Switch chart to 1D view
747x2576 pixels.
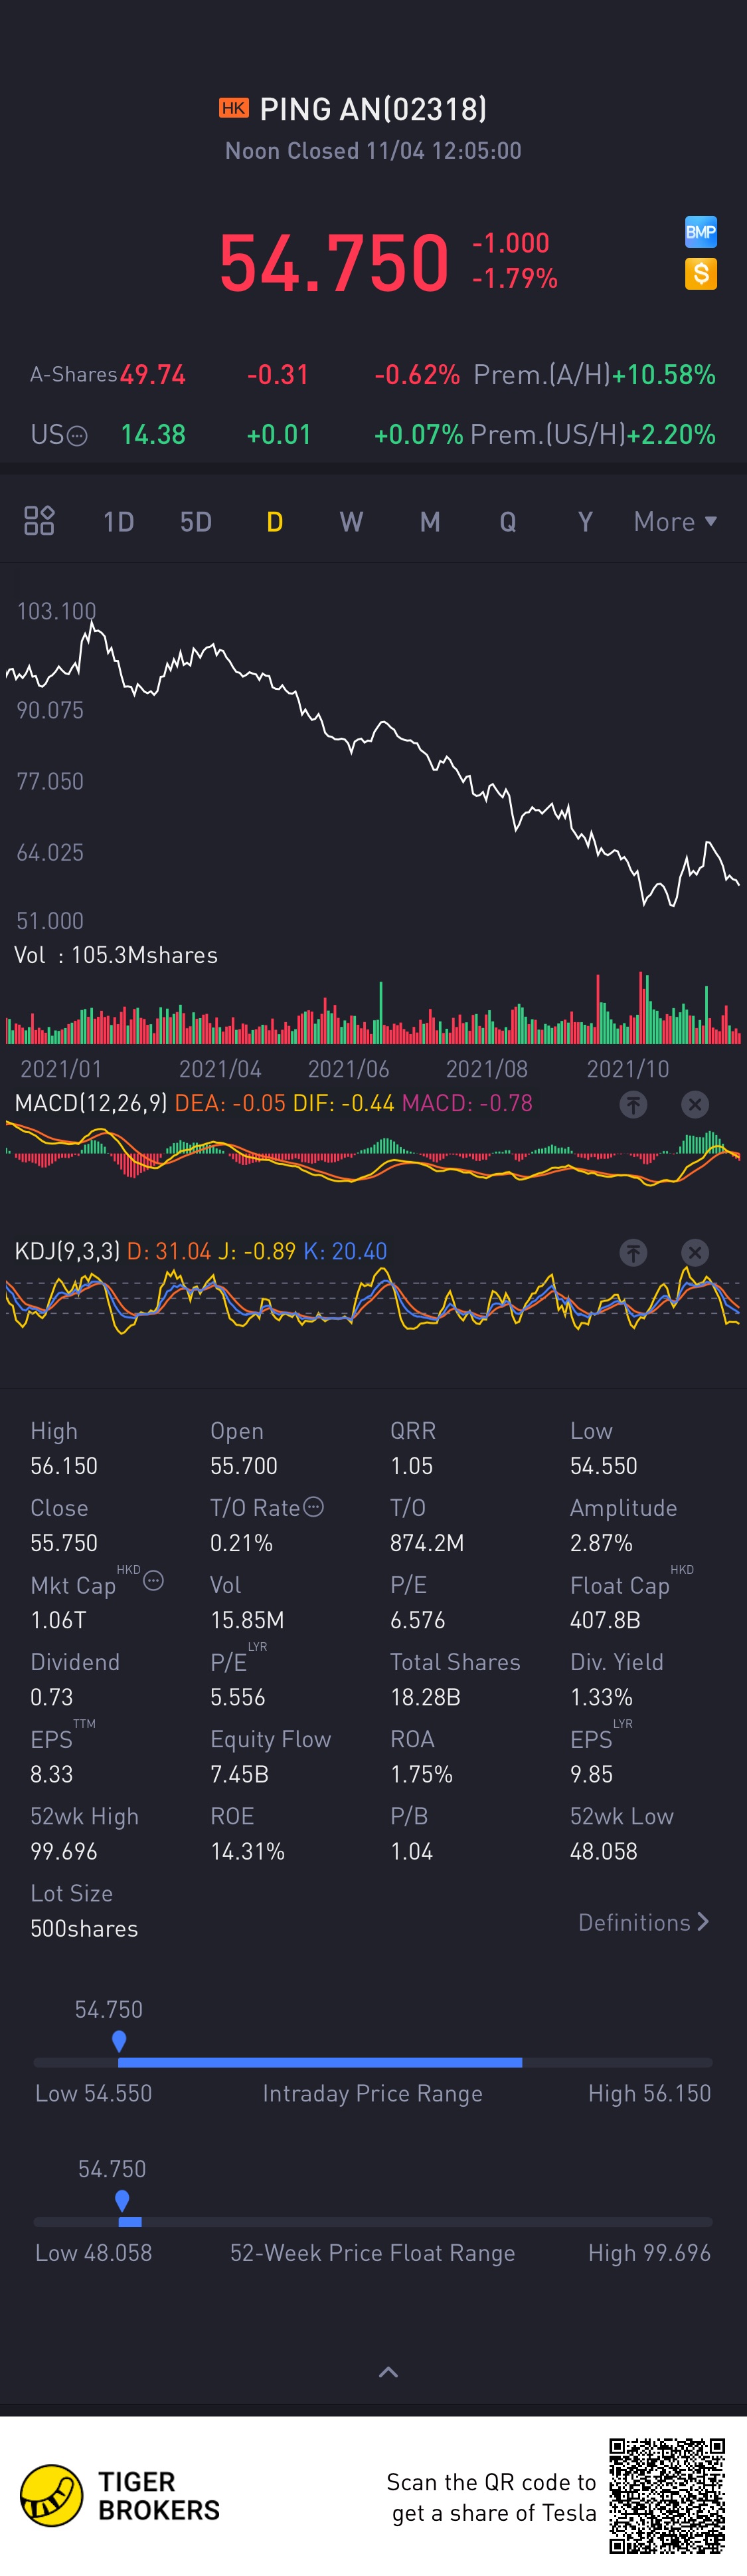click(x=119, y=521)
